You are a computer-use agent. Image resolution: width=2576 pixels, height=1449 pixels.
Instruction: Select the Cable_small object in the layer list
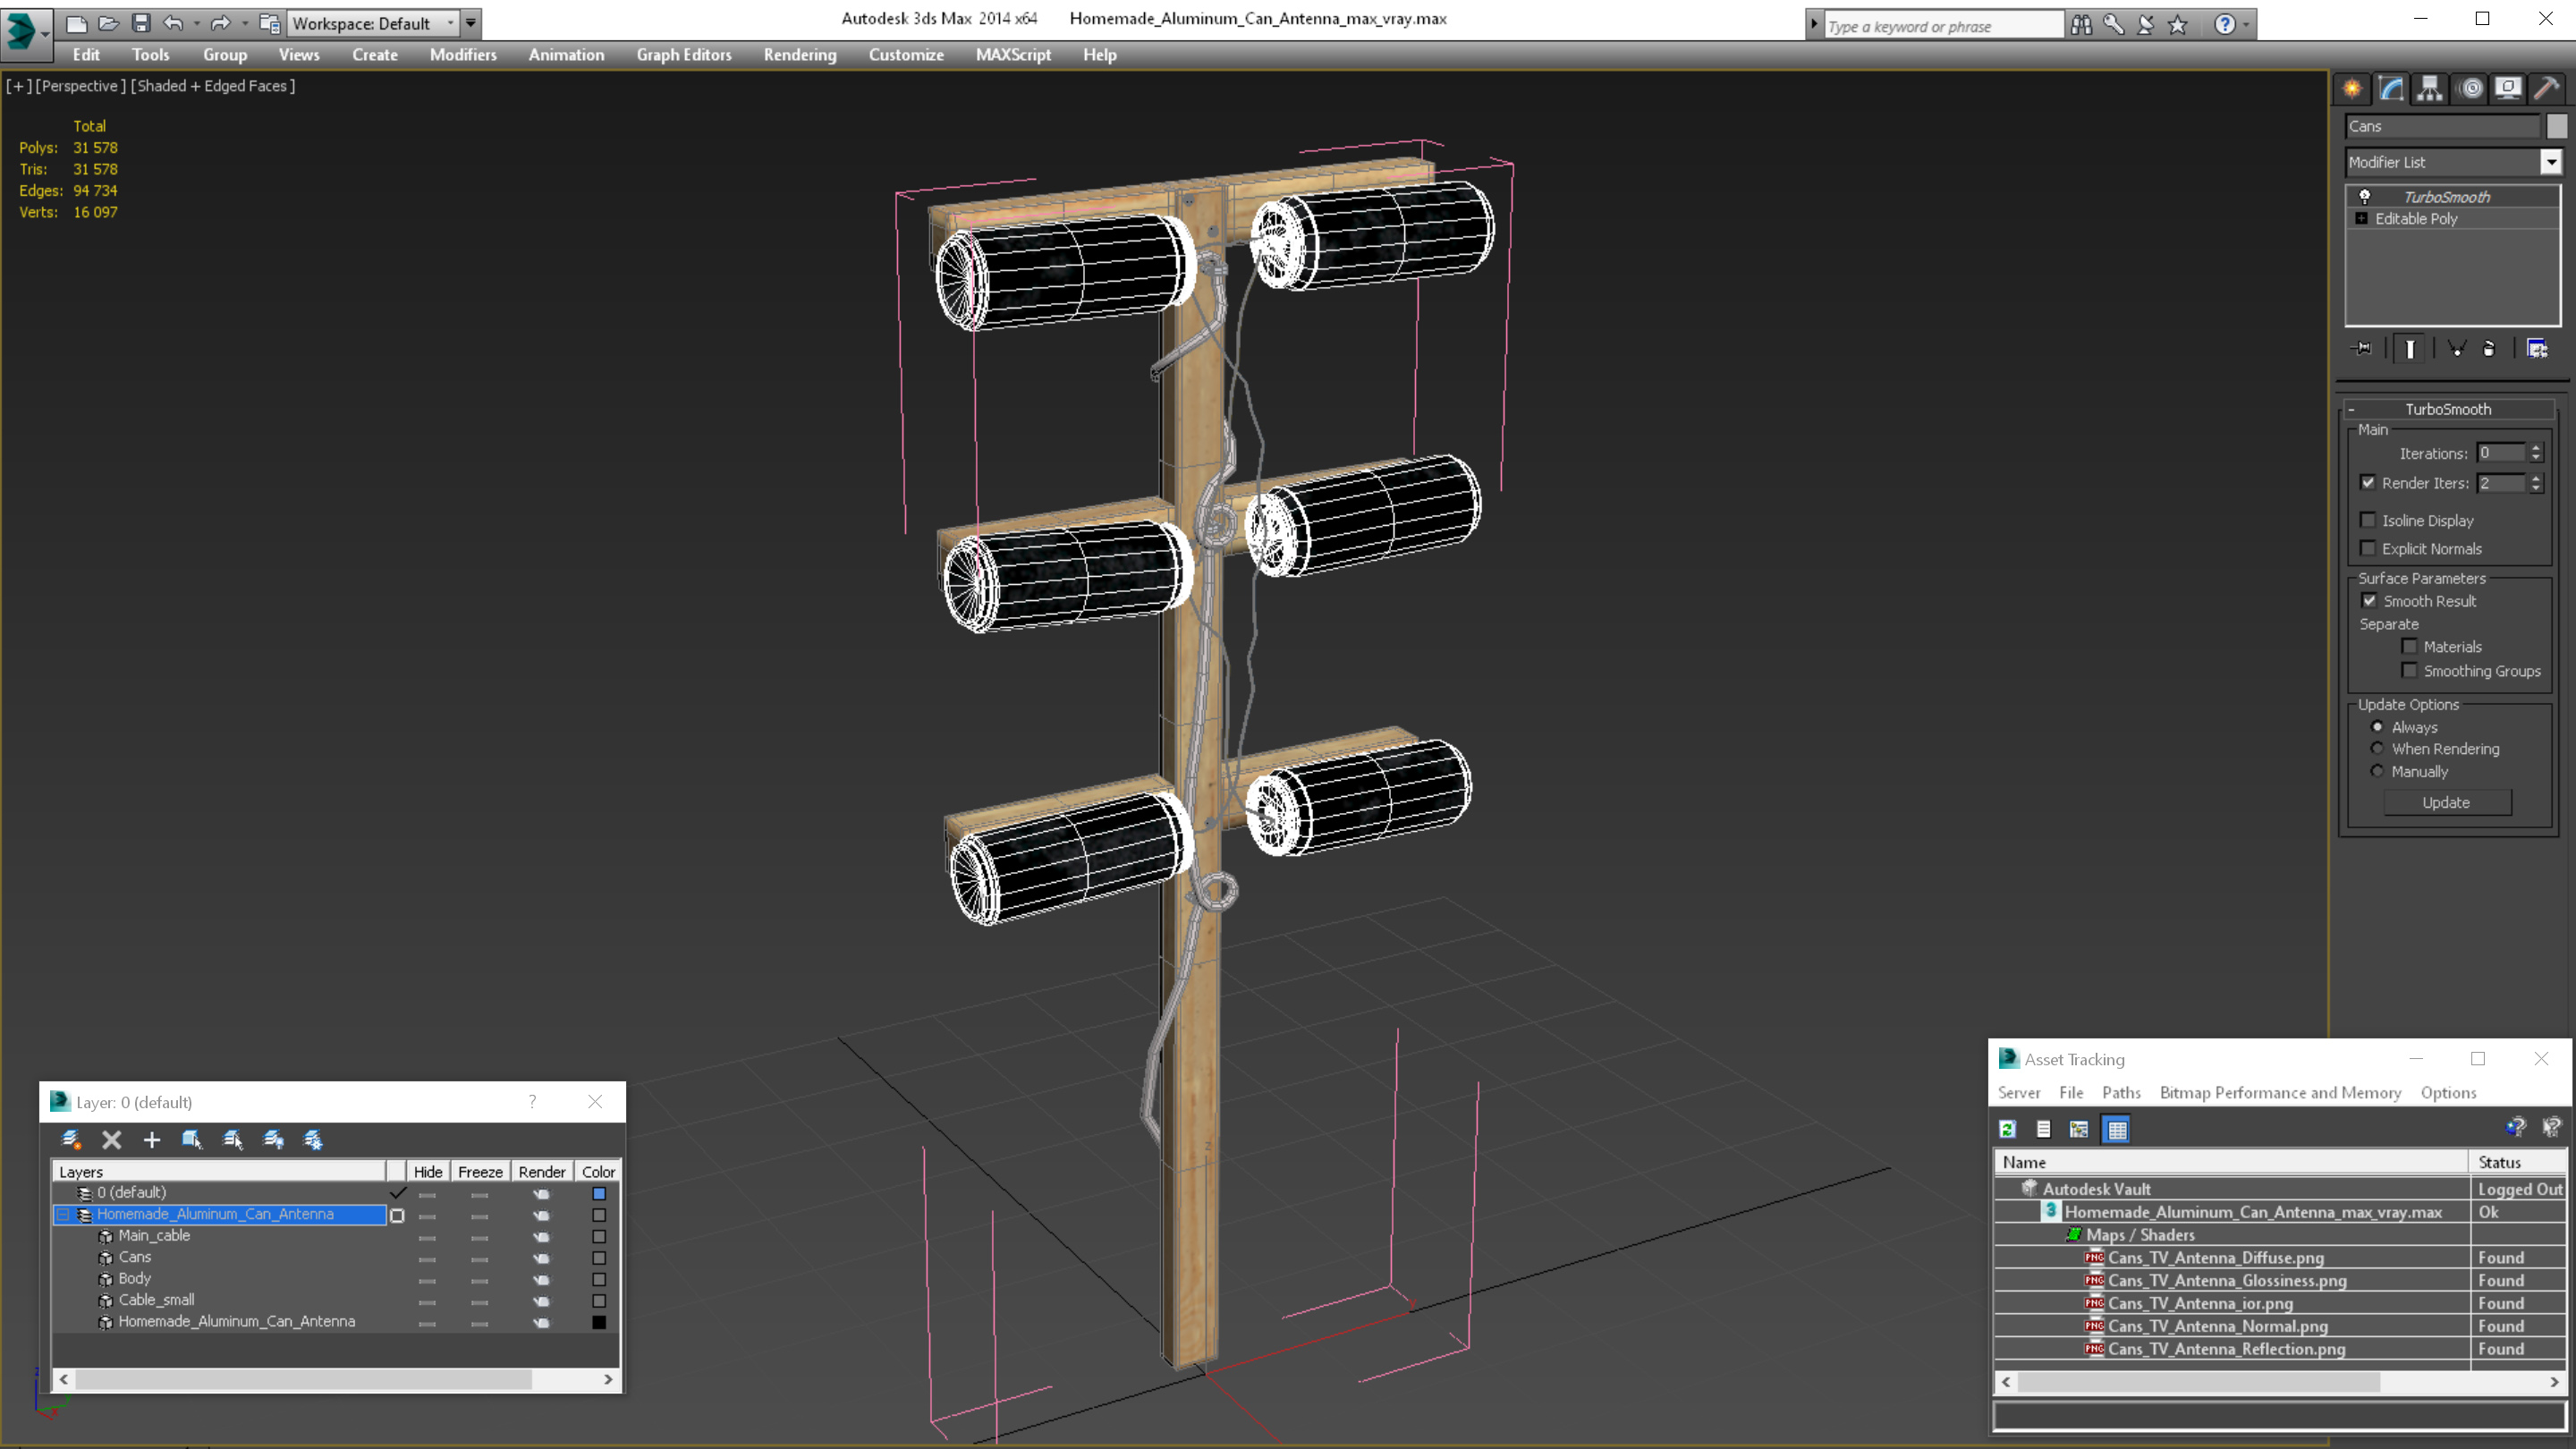coord(156,1300)
